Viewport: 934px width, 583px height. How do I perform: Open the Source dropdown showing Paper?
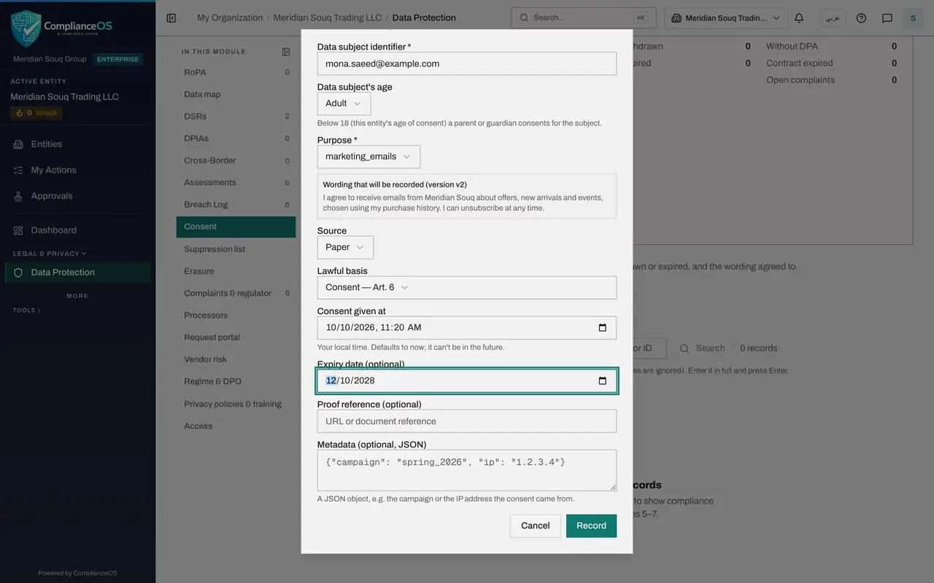pos(345,247)
